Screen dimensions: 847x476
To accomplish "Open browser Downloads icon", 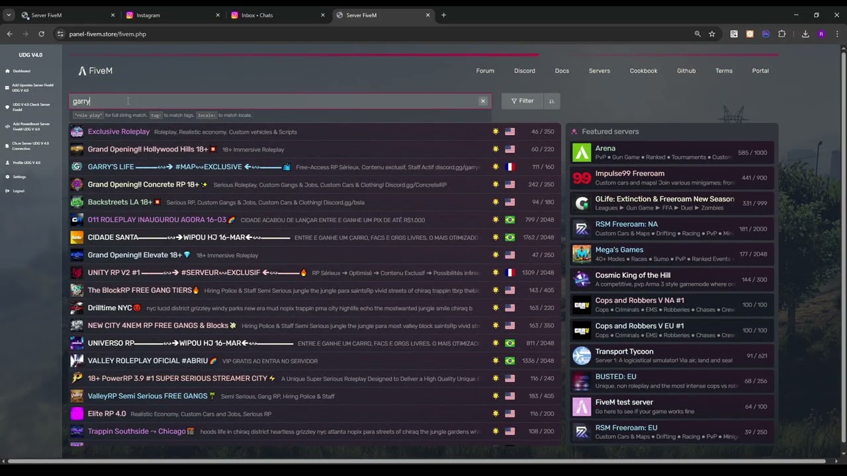I will coord(805,34).
